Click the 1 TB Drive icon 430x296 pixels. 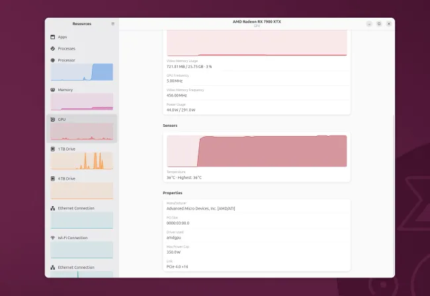(x=53, y=149)
